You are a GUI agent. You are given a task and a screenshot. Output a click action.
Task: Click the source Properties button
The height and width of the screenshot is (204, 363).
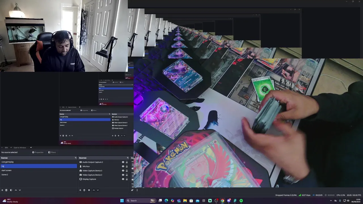click(38, 152)
